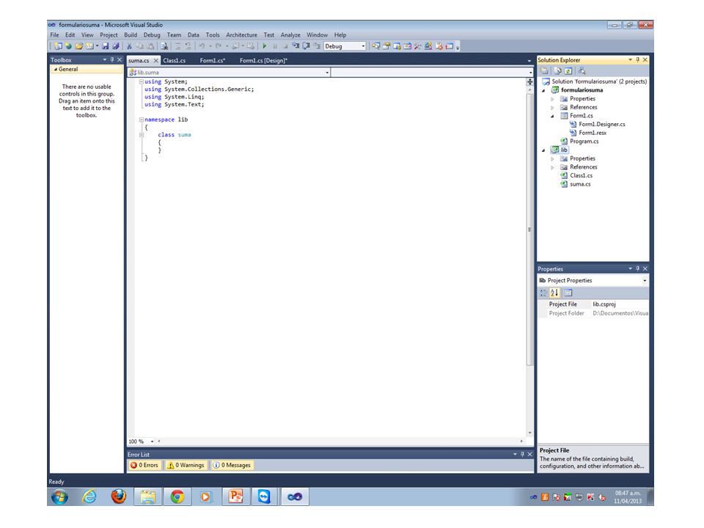Save the current file with the floppy icon
This screenshot has height=528, width=704.
pyautogui.click(x=105, y=46)
